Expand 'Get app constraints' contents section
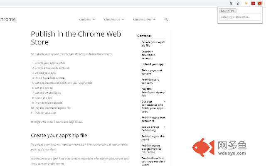The height and width of the screenshot is (166, 266). (x=165, y=102)
